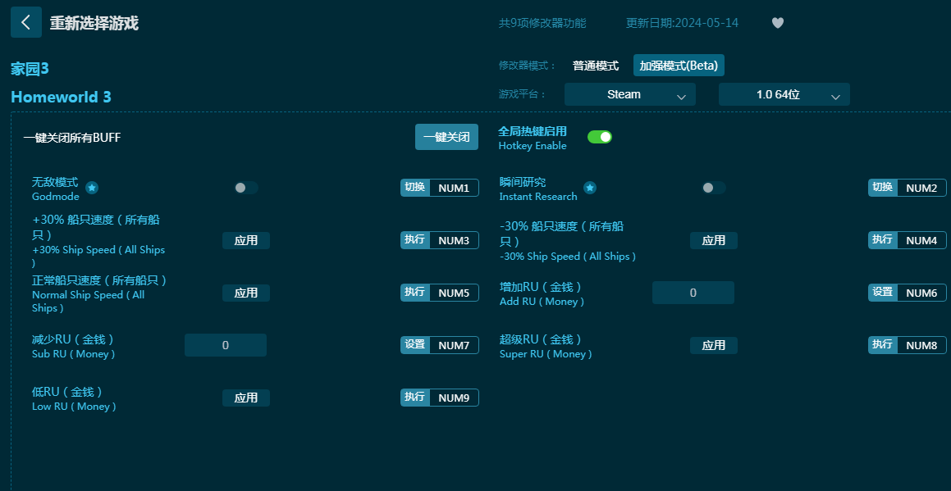Click the Add RU ( Money ) label
Screen dimensions: 951x491
pos(542,302)
